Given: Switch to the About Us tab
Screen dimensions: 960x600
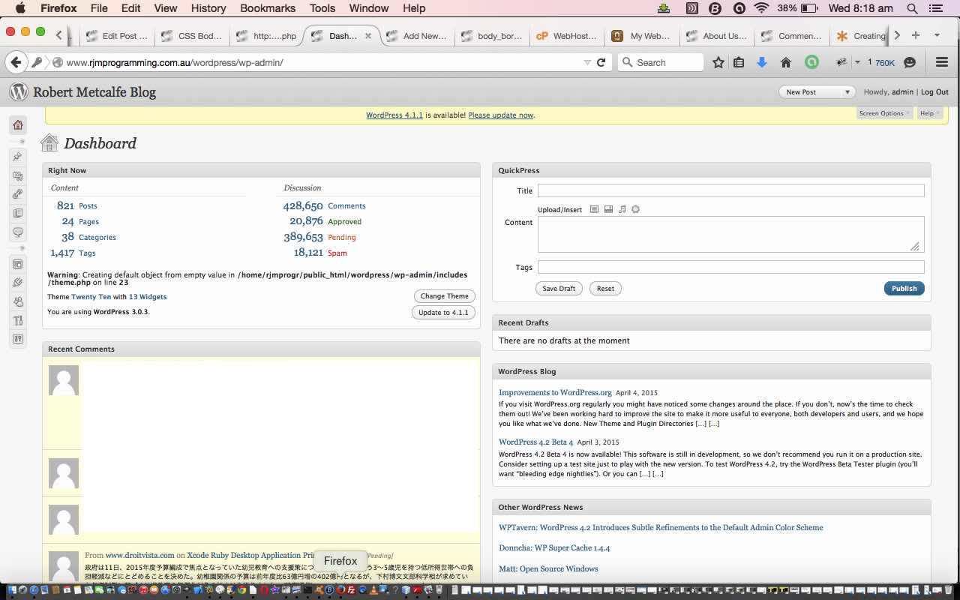Looking at the screenshot, I should tap(717, 35).
